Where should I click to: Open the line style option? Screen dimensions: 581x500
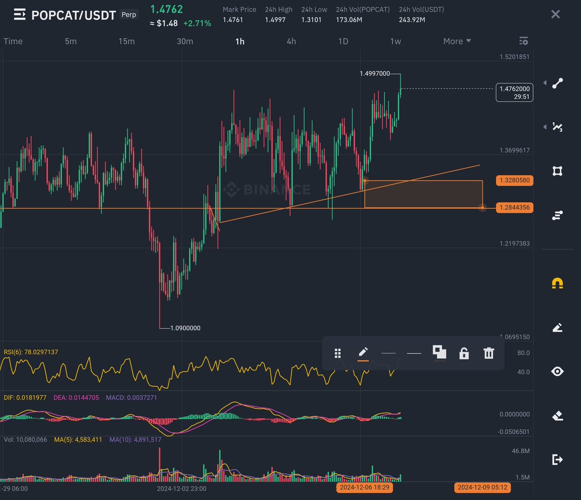414,353
